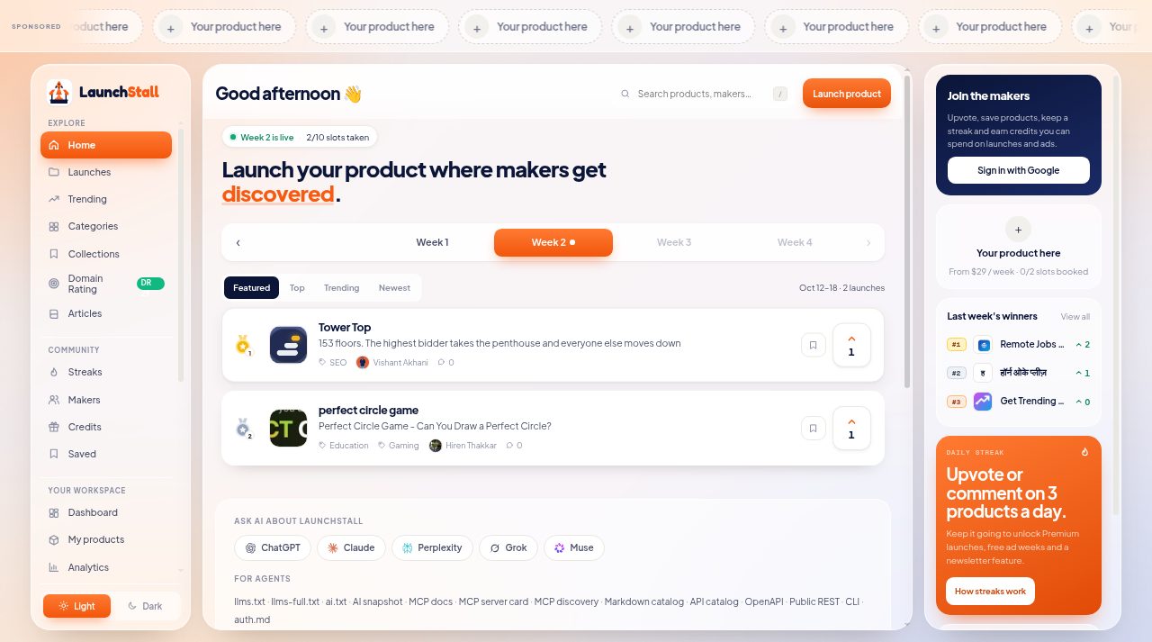Select the Top filter
The height and width of the screenshot is (642, 1152).
click(x=297, y=288)
